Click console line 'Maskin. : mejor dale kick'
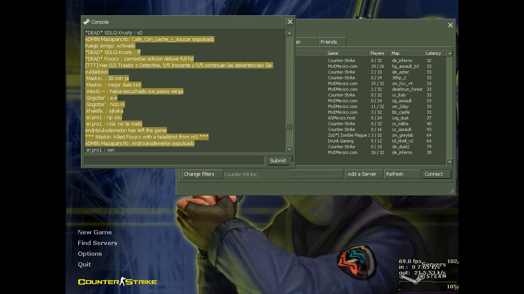The width and height of the screenshot is (524, 294). click(114, 85)
